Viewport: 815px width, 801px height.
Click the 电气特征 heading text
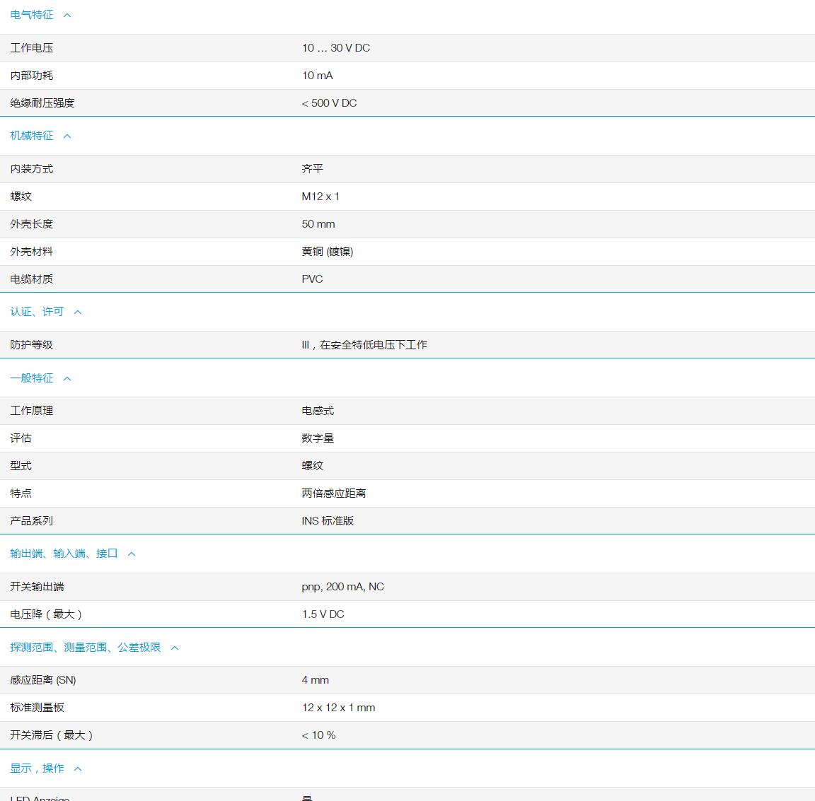coord(32,15)
